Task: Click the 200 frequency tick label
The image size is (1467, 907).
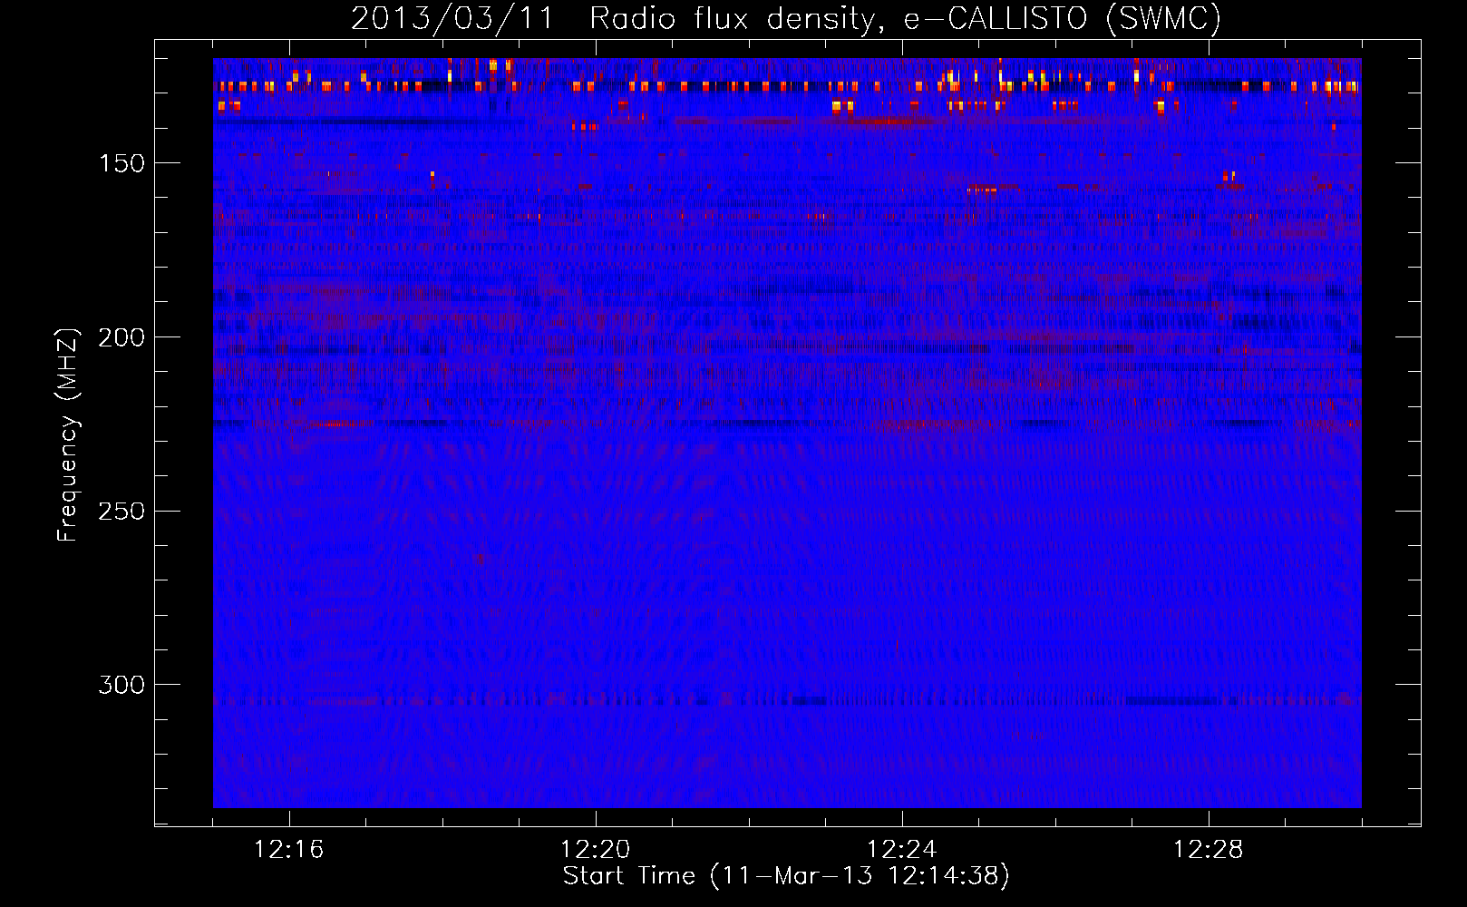Action: pos(121,337)
